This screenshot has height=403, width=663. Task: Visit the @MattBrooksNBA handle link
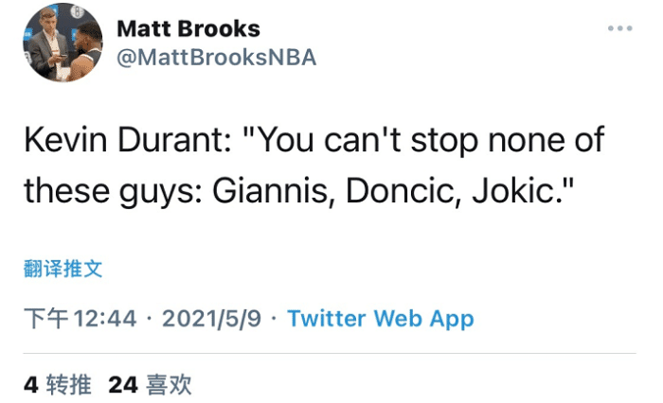click(216, 58)
